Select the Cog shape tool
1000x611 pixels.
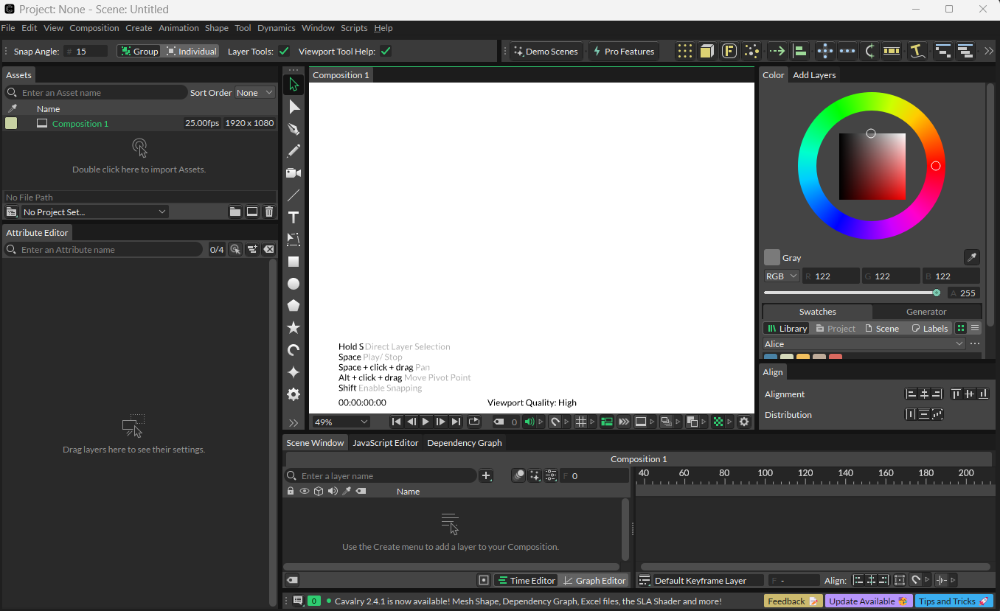[294, 394]
